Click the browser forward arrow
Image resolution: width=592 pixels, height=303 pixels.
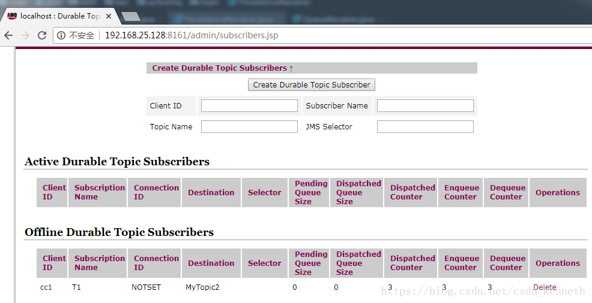click(x=25, y=35)
